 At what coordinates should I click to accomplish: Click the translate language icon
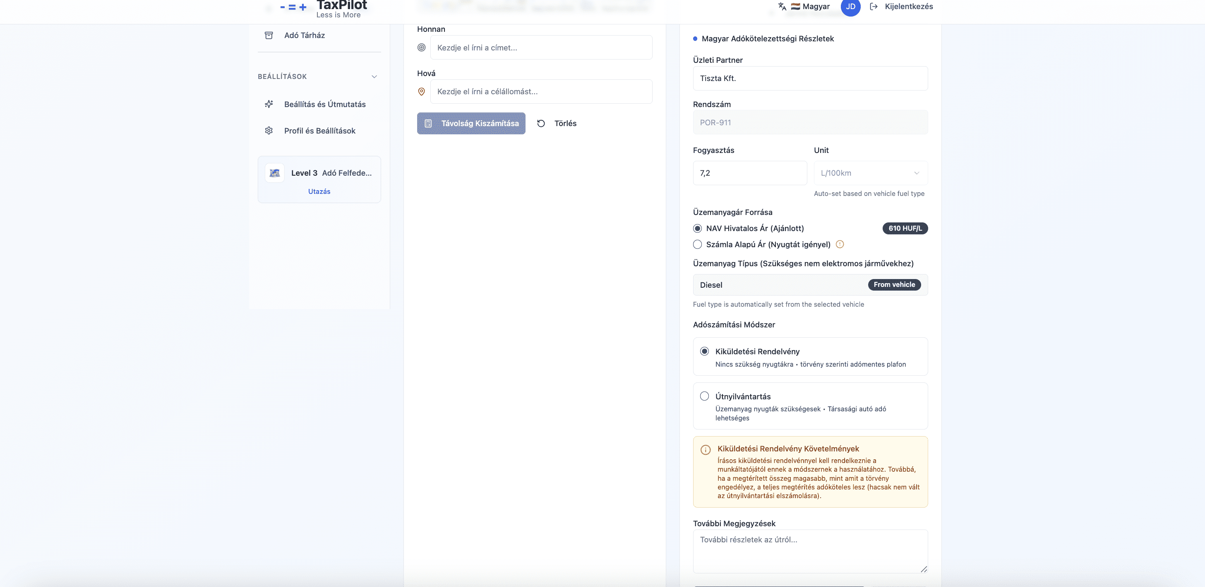[782, 7]
